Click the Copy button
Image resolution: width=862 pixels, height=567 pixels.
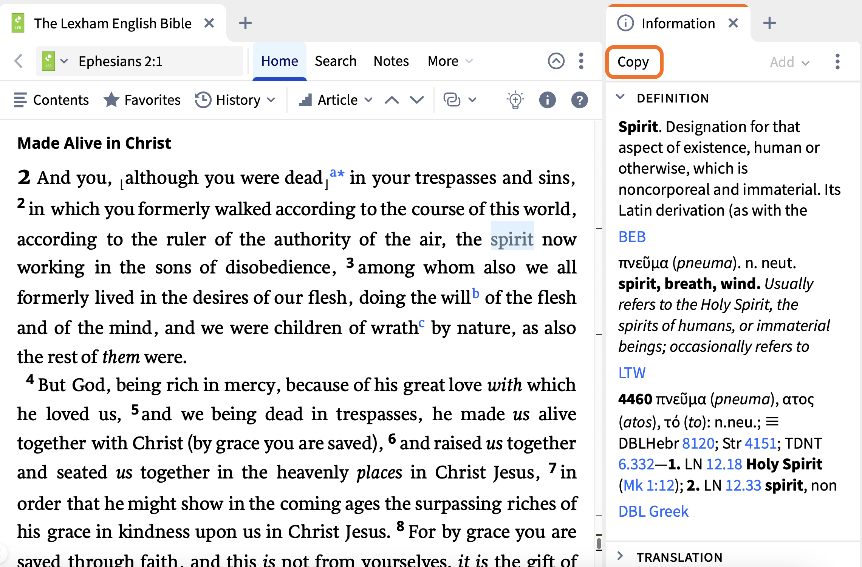pos(634,62)
